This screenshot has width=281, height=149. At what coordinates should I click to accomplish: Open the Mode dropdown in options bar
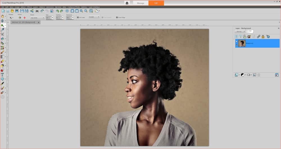coord(37,18)
